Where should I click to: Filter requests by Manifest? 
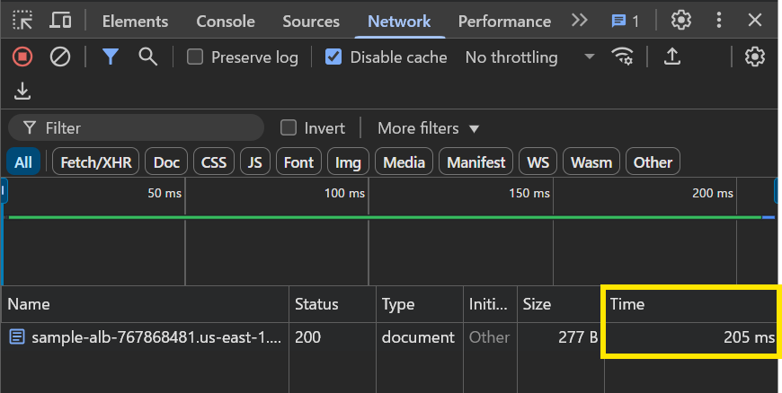click(475, 162)
